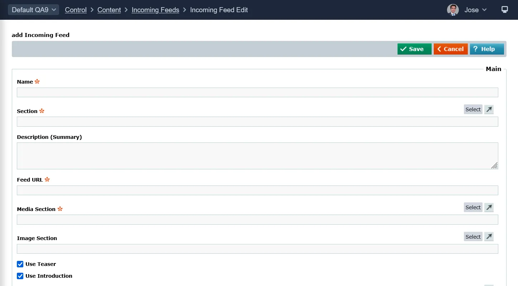The width and height of the screenshot is (518, 286).
Task: Navigate to Content breadcrumb link
Action: click(x=109, y=10)
